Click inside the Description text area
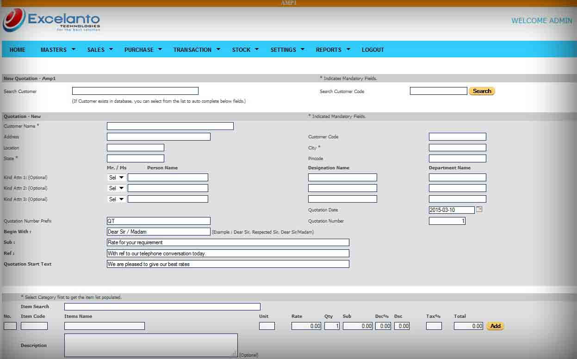 (x=151, y=345)
